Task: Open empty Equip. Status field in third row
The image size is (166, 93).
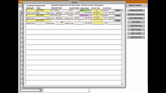Action: coord(85,21)
